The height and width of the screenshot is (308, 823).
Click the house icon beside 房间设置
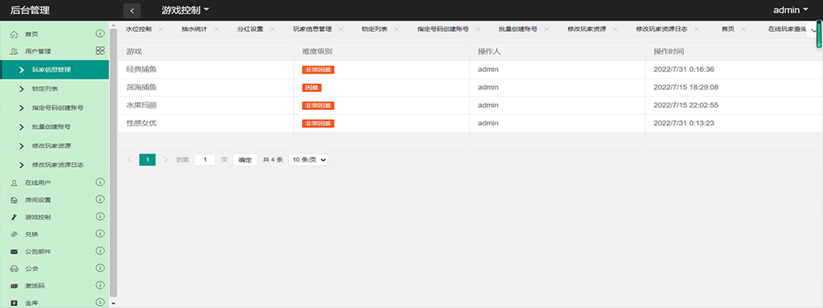coord(14,200)
